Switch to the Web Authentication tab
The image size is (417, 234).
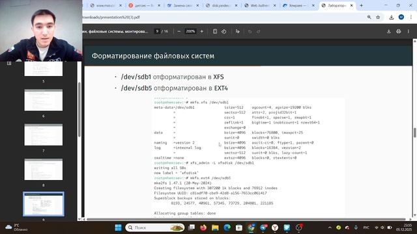(259, 5)
